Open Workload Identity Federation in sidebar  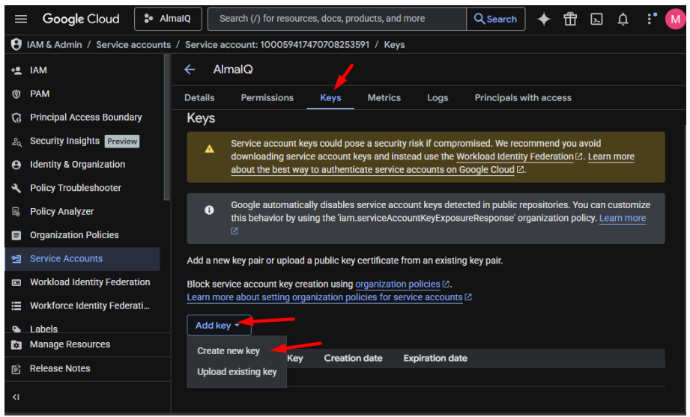(x=90, y=282)
